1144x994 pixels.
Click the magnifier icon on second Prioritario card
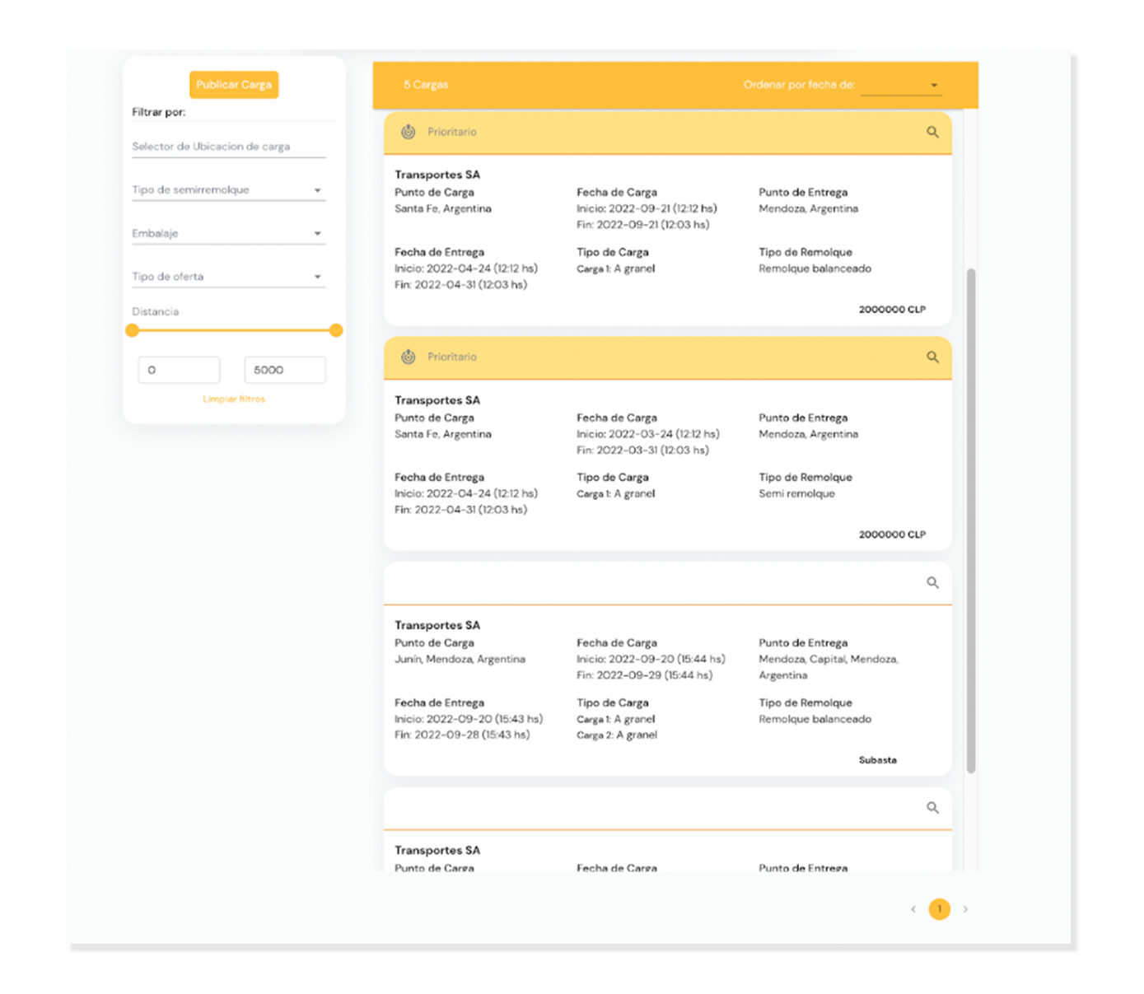click(932, 357)
